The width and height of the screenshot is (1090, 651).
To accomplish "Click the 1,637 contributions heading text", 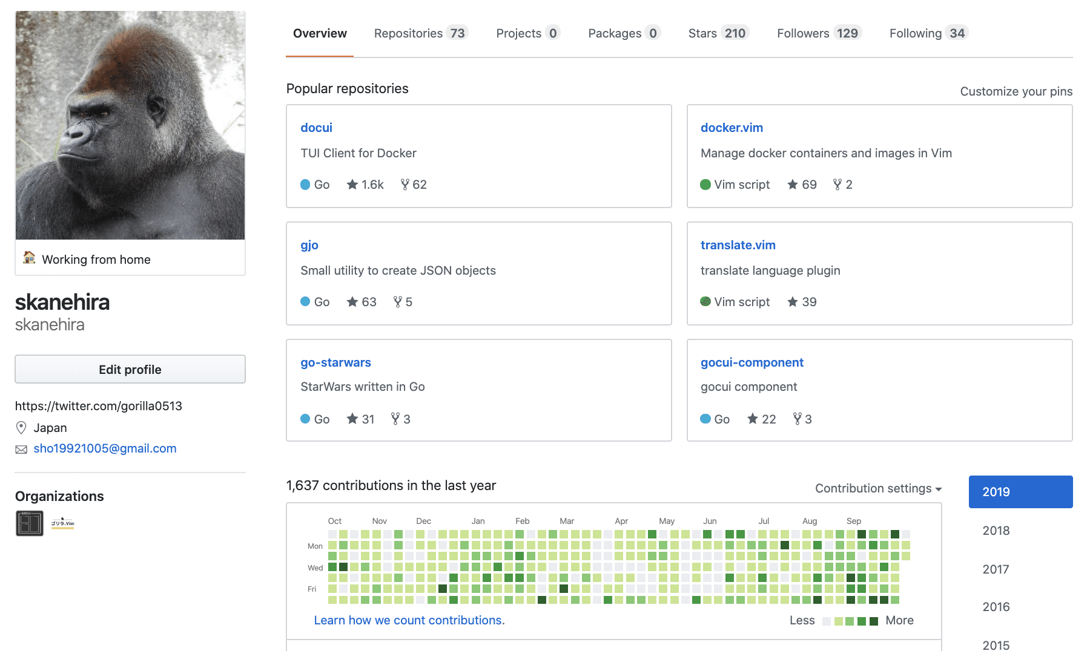I will pos(391,485).
